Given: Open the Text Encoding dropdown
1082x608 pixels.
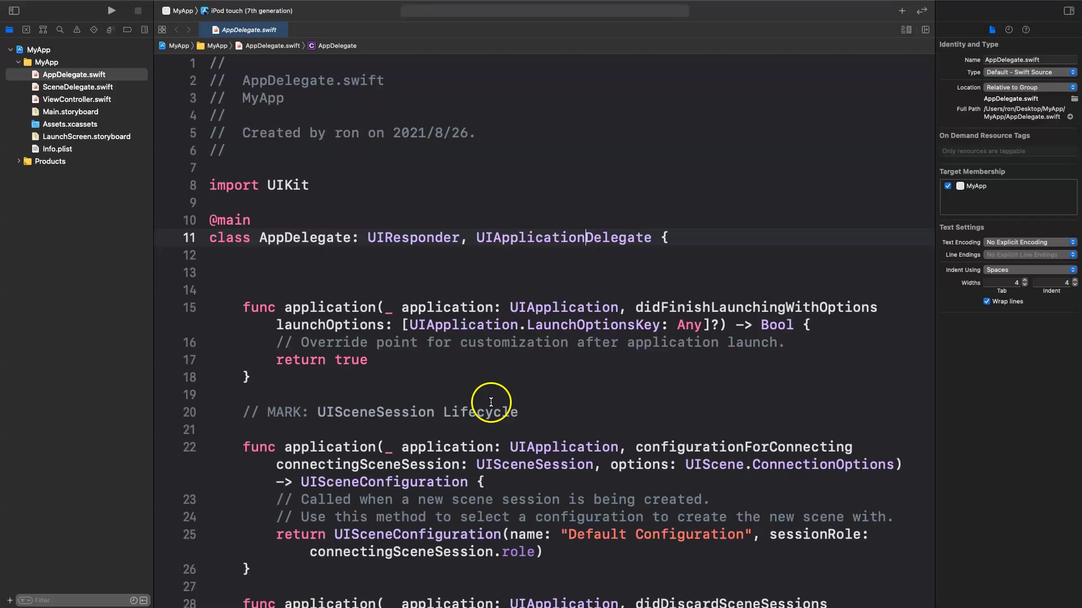Looking at the screenshot, I should tap(1030, 242).
